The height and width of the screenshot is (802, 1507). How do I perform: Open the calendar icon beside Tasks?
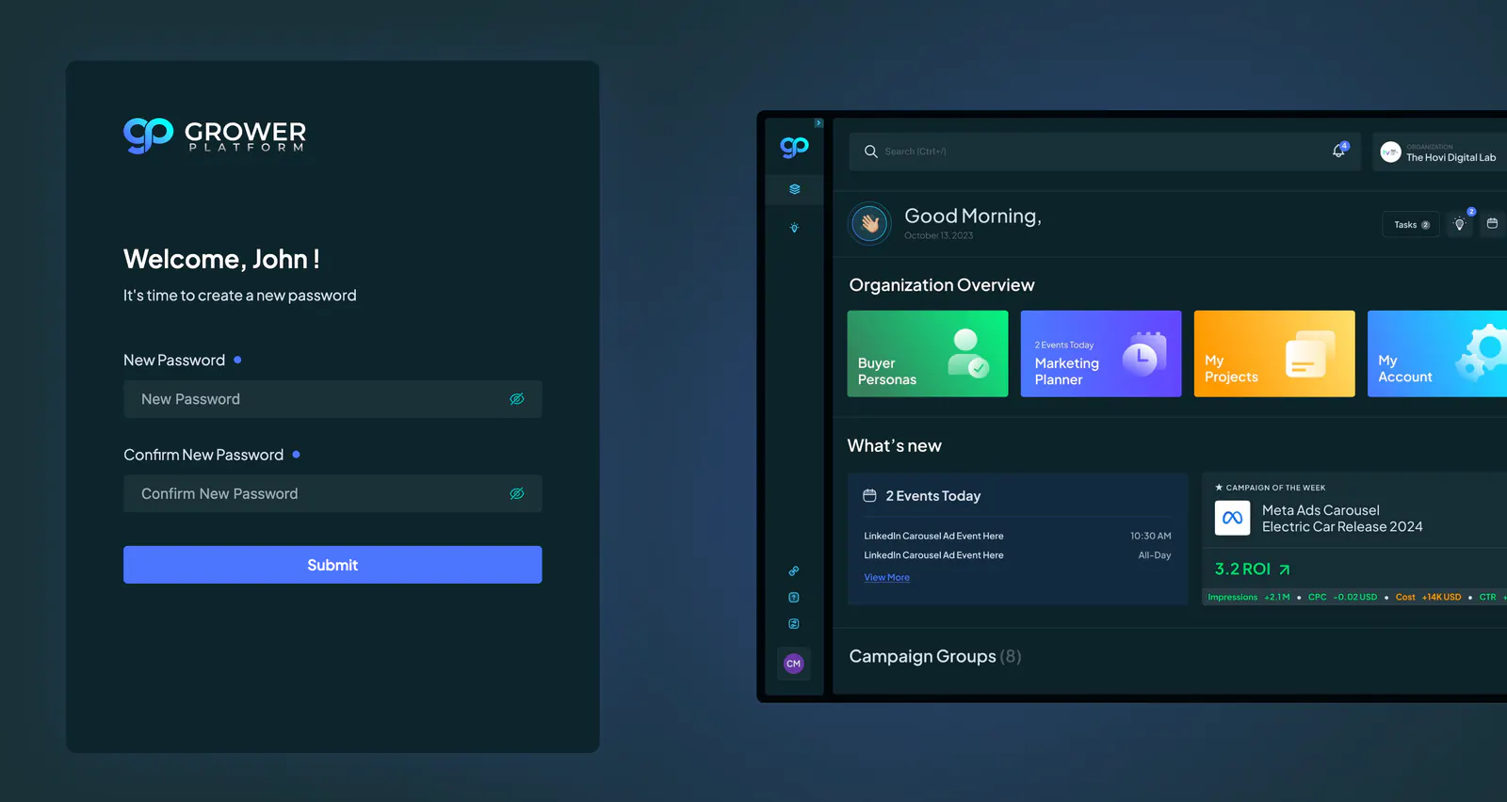(x=1492, y=224)
